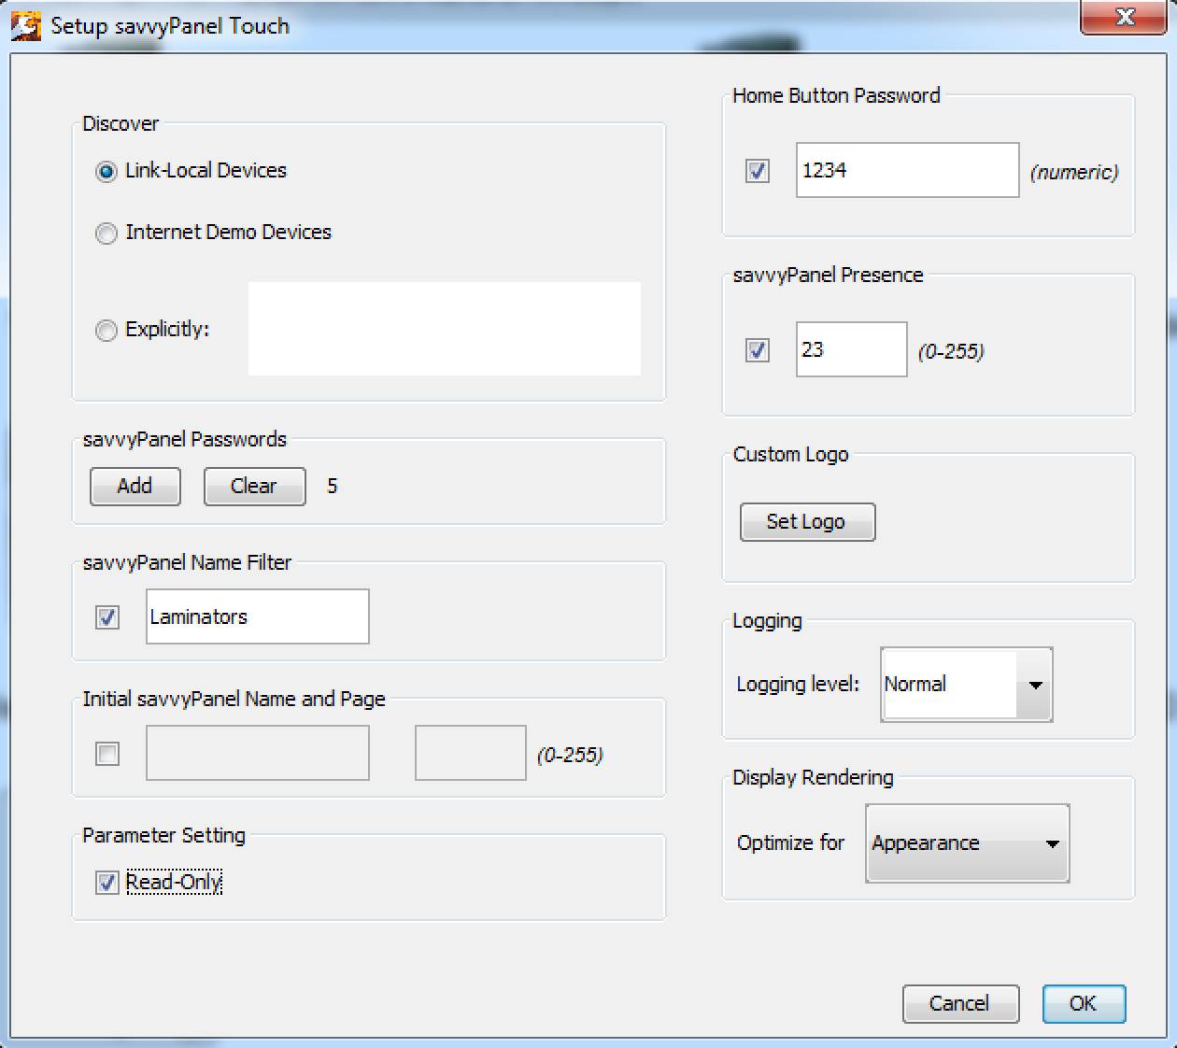1177x1048 pixels.
Task: Toggle the Read-Only parameter checkbox
Action: [107, 883]
